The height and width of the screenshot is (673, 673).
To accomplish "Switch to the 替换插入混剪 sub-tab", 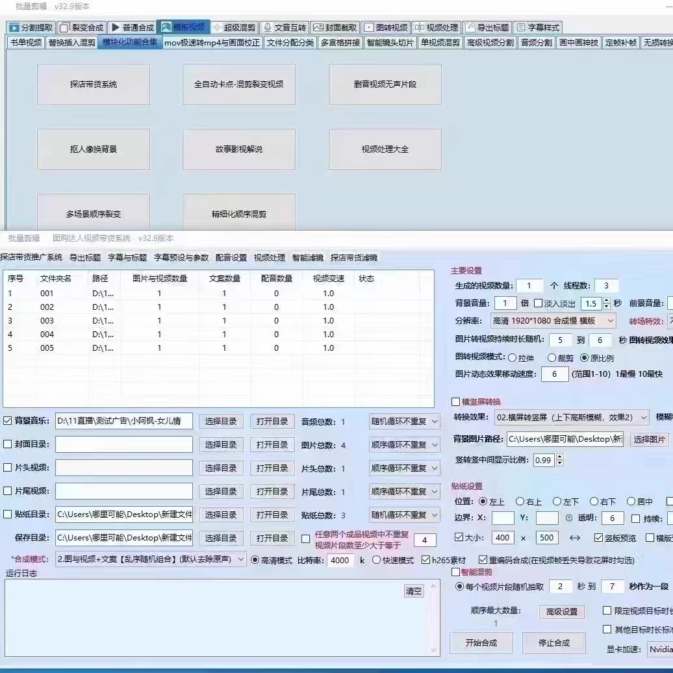I will coord(71,42).
